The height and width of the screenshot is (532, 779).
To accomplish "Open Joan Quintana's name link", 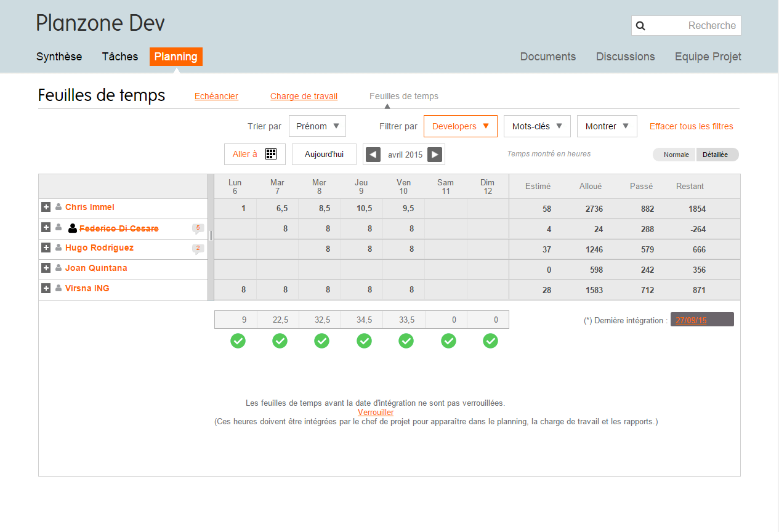I will (x=96, y=268).
